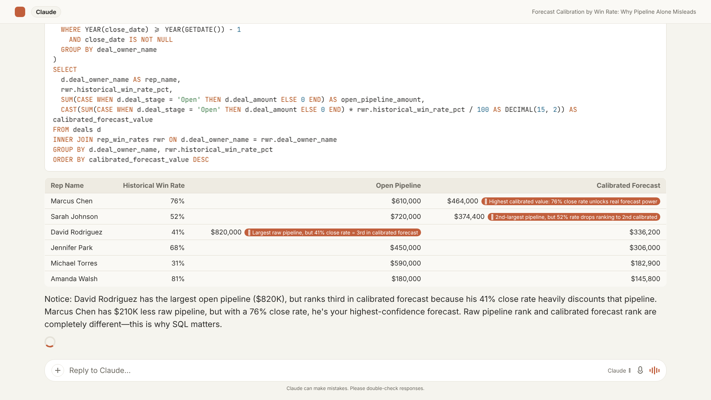
Task: Click the 'FROM deals d' code line
Action: (77, 130)
